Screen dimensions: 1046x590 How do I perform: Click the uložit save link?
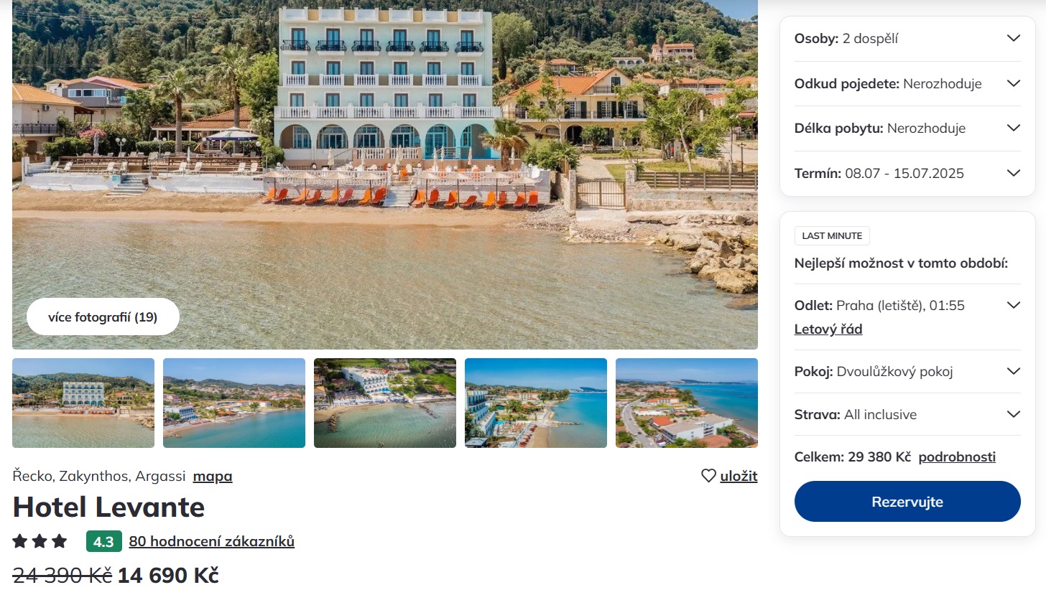(739, 476)
